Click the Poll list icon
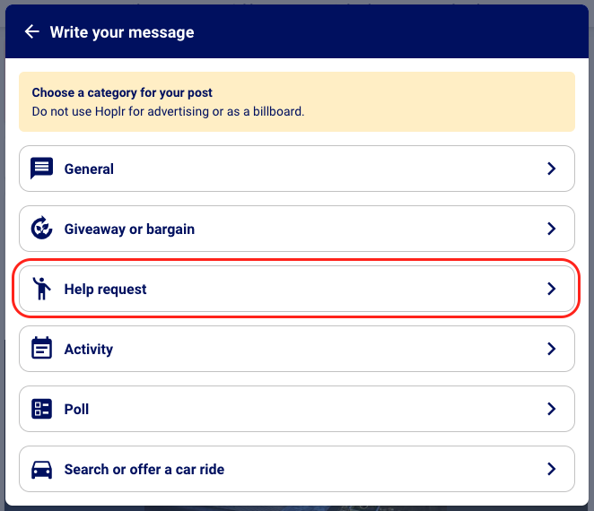This screenshot has height=511, width=594. pyautogui.click(x=41, y=409)
